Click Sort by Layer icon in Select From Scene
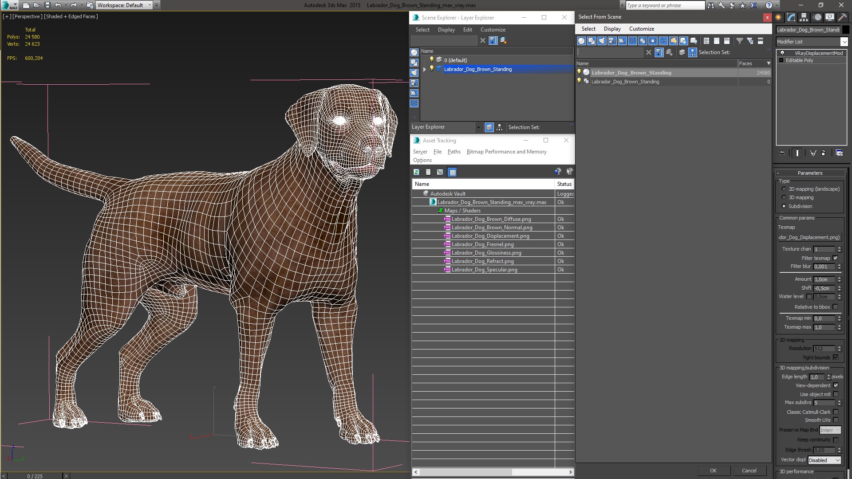Viewport: 852px width, 479px height. (682, 52)
